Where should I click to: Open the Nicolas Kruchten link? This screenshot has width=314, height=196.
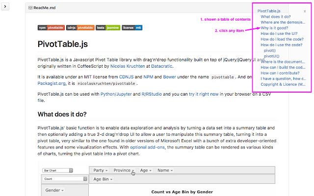(128, 66)
